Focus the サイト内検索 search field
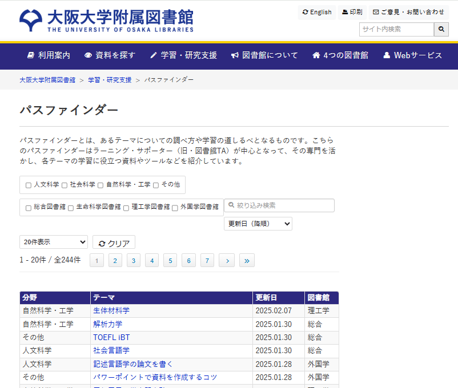 pyautogui.click(x=397, y=29)
